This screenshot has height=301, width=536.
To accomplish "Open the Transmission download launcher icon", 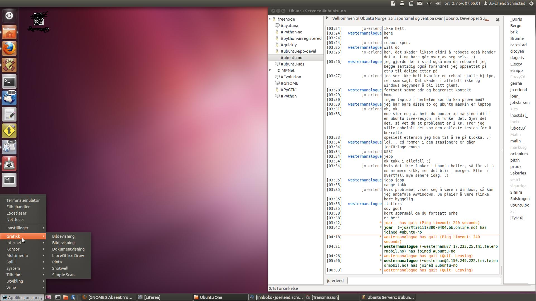I will pyautogui.click(x=9, y=164).
